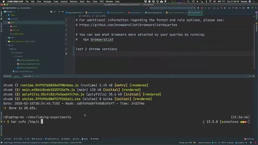Click the browserslist breadcrumb in navigation bar
This screenshot has width=258, height=145.
click(x=25, y=8)
